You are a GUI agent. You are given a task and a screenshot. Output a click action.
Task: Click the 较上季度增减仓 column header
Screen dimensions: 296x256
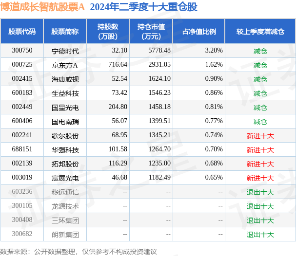(260, 32)
